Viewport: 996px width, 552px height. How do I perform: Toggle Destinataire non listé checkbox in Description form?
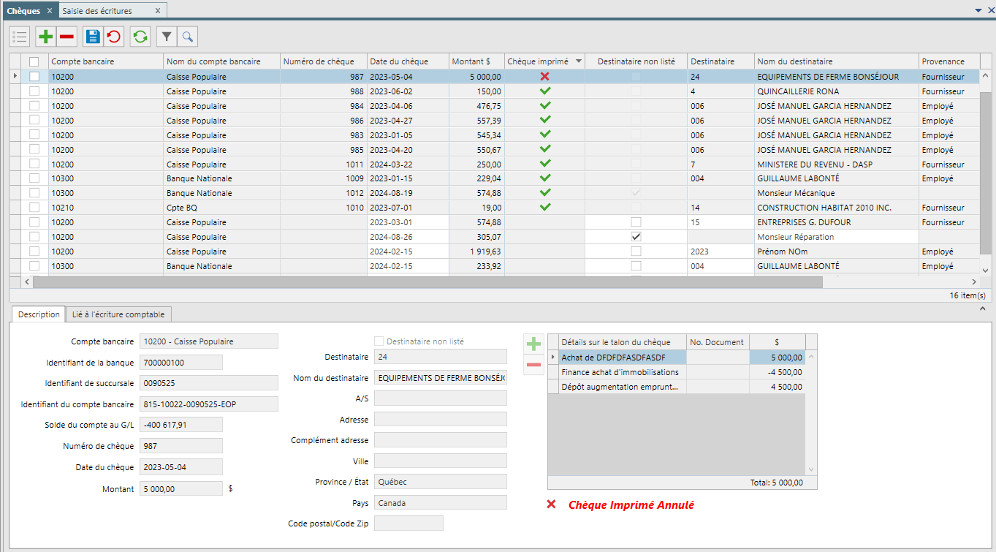click(379, 341)
